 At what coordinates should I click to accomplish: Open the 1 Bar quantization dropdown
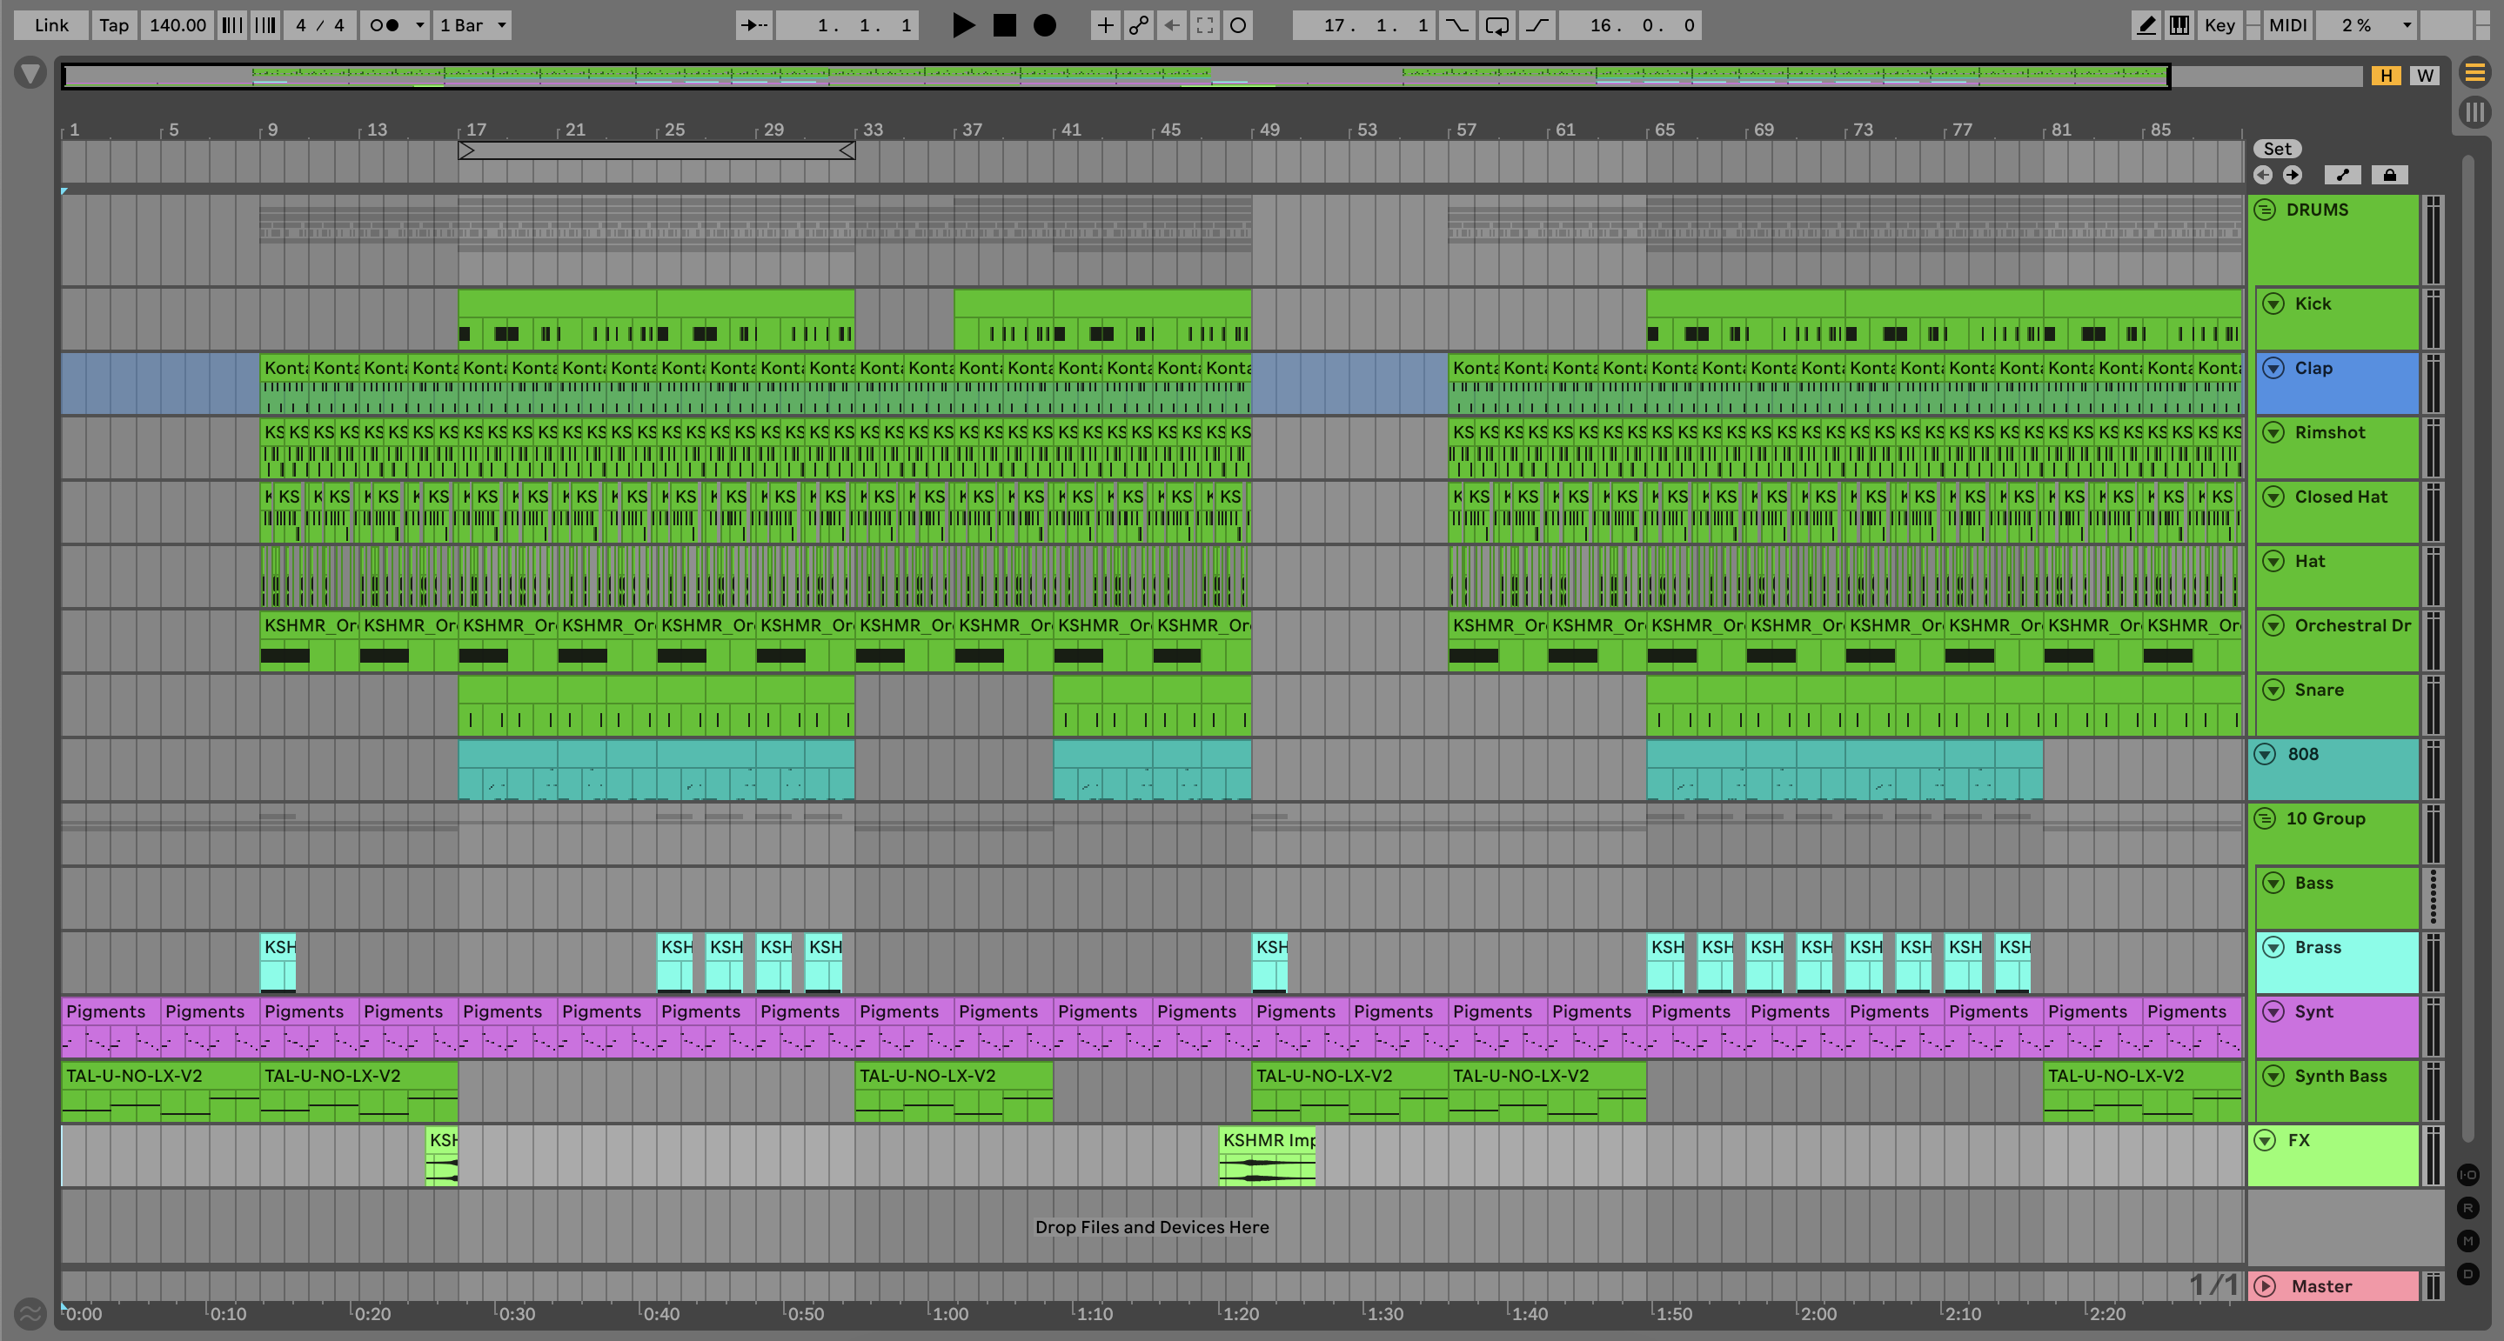[472, 25]
